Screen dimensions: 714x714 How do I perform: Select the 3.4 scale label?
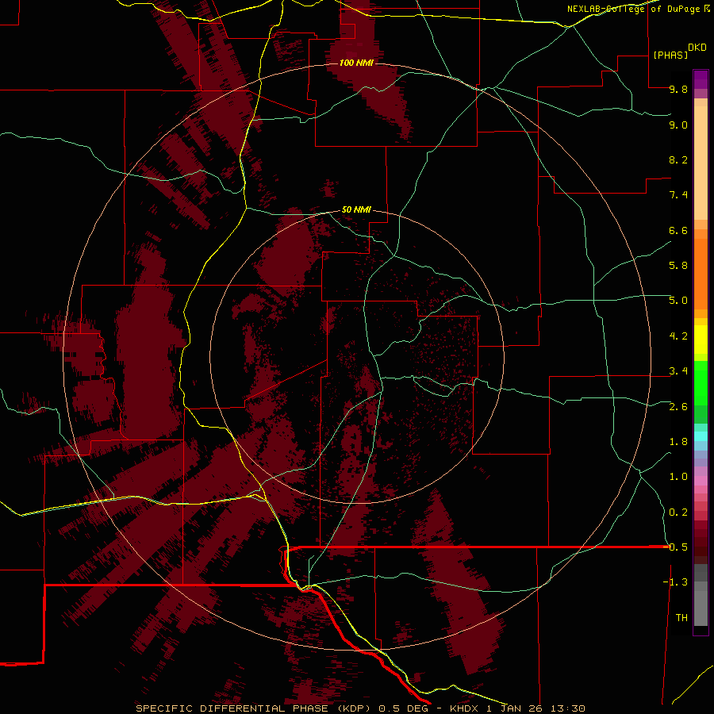point(678,371)
